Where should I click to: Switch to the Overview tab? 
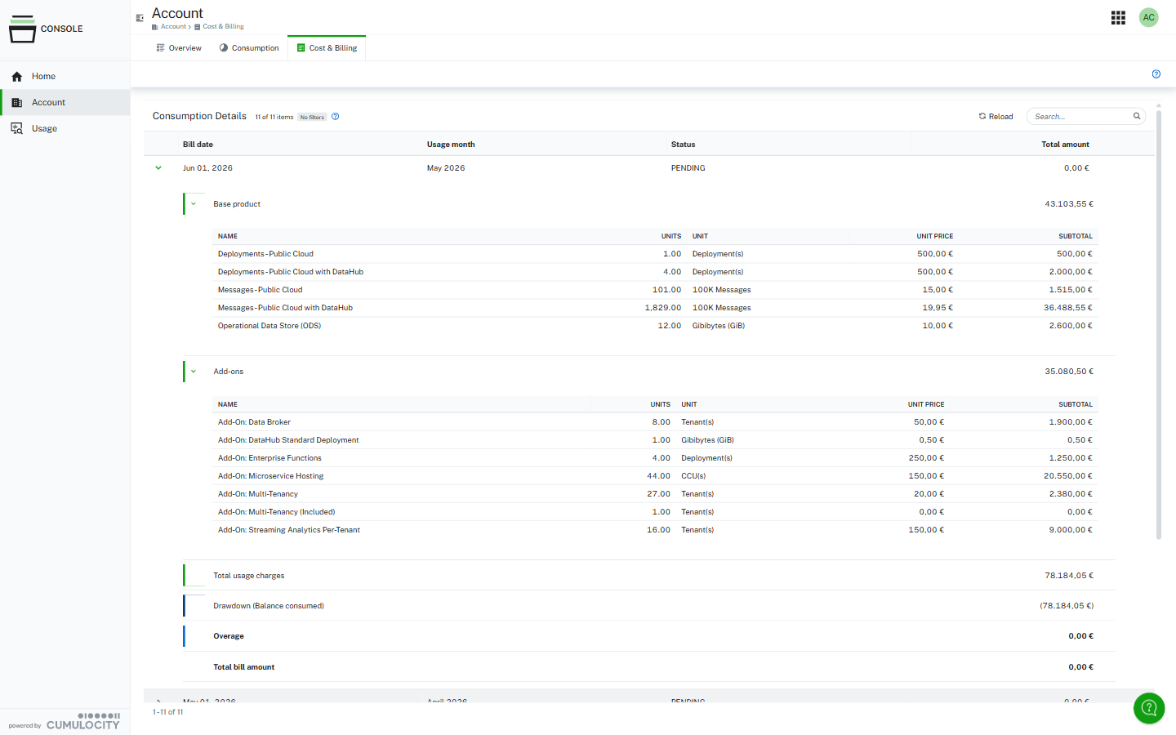[x=179, y=48]
